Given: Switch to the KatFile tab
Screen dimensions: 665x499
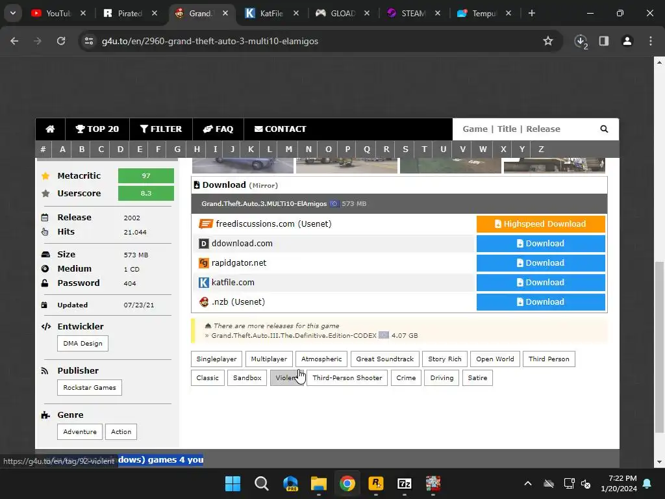Looking at the screenshot, I should click(271, 13).
